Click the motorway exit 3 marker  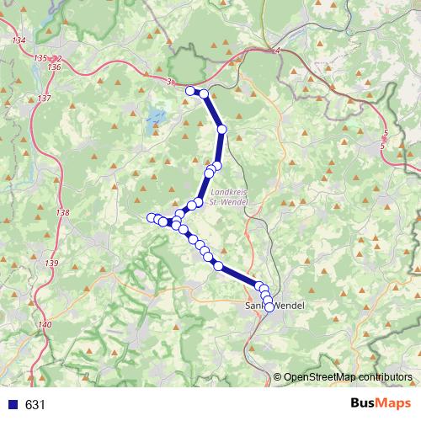pyautogui.click(x=169, y=82)
